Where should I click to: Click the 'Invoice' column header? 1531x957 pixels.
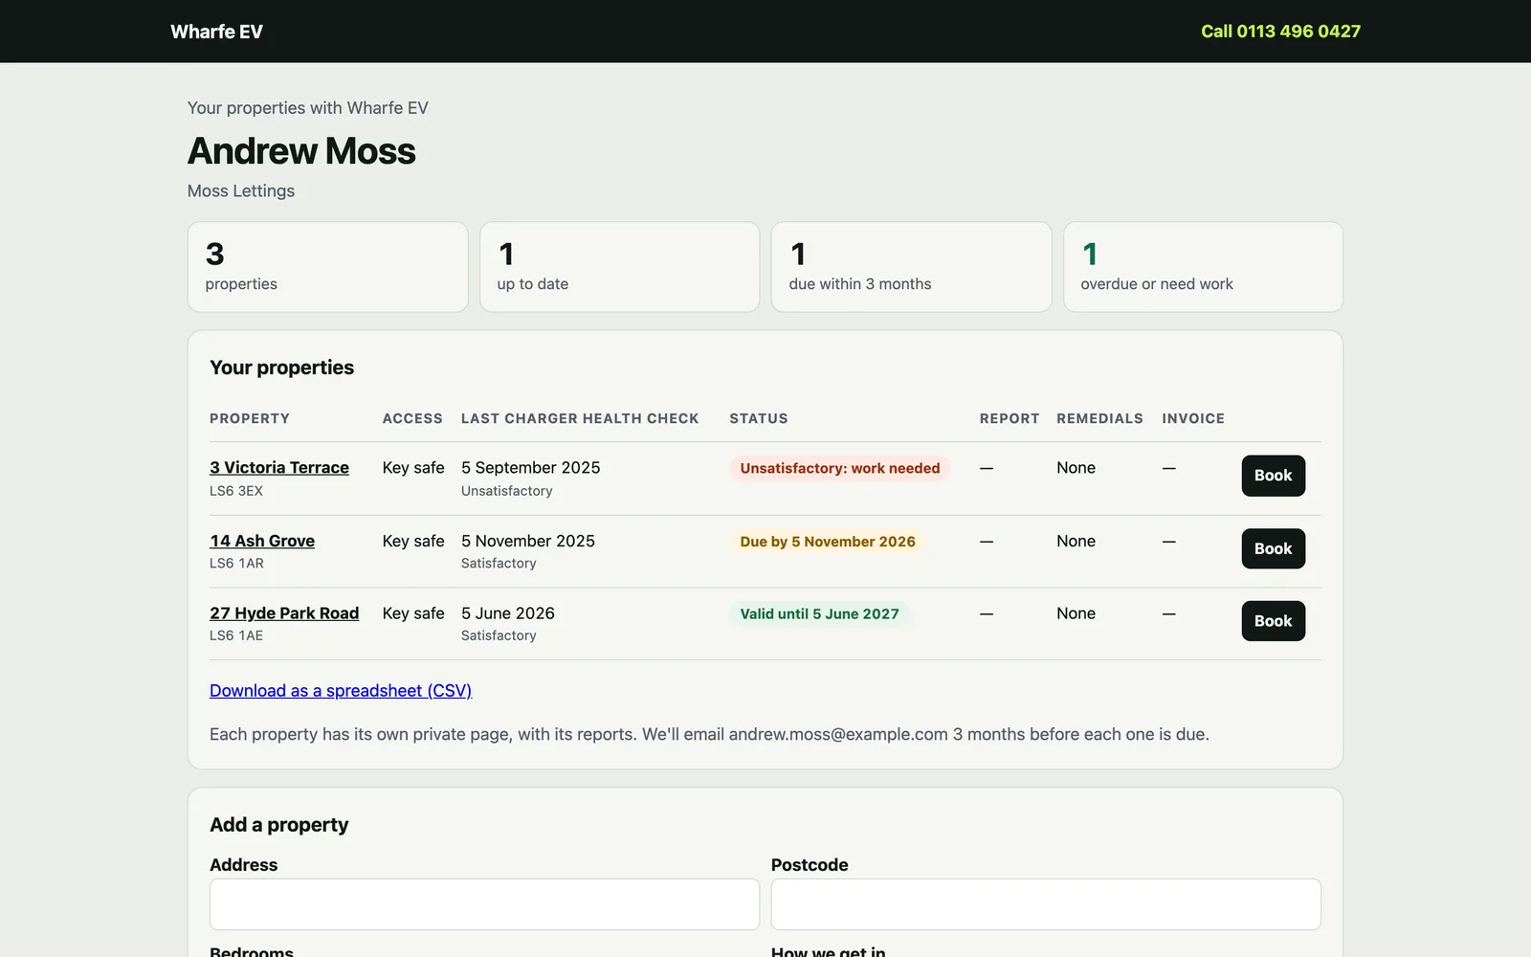point(1193,418)
